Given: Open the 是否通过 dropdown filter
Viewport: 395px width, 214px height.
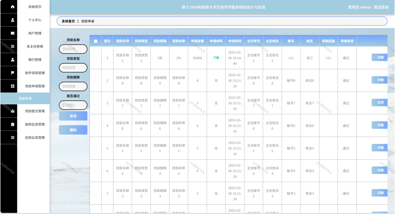Looking at the screenshot, I should [73, 105].
